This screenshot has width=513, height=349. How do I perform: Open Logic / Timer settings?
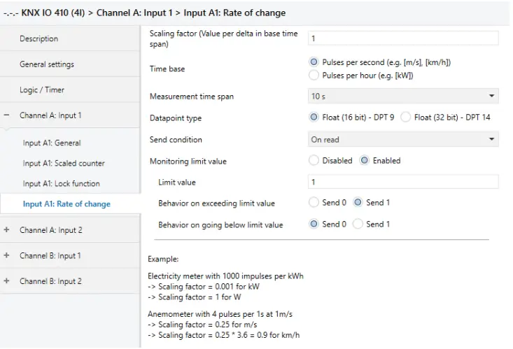(42, 90)
